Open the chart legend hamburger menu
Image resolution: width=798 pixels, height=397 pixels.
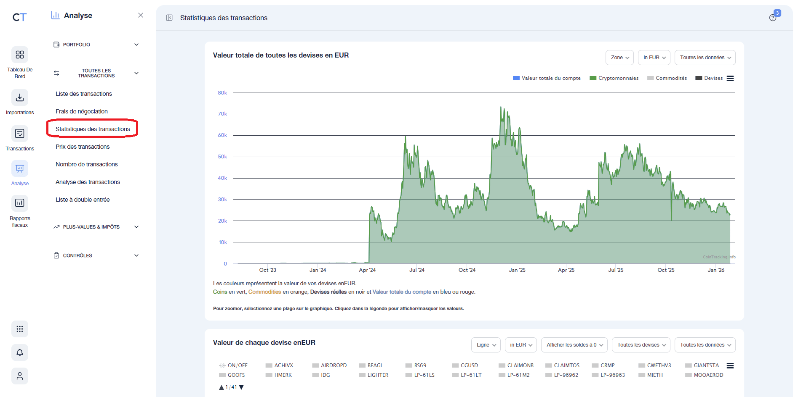click(730, 78)
